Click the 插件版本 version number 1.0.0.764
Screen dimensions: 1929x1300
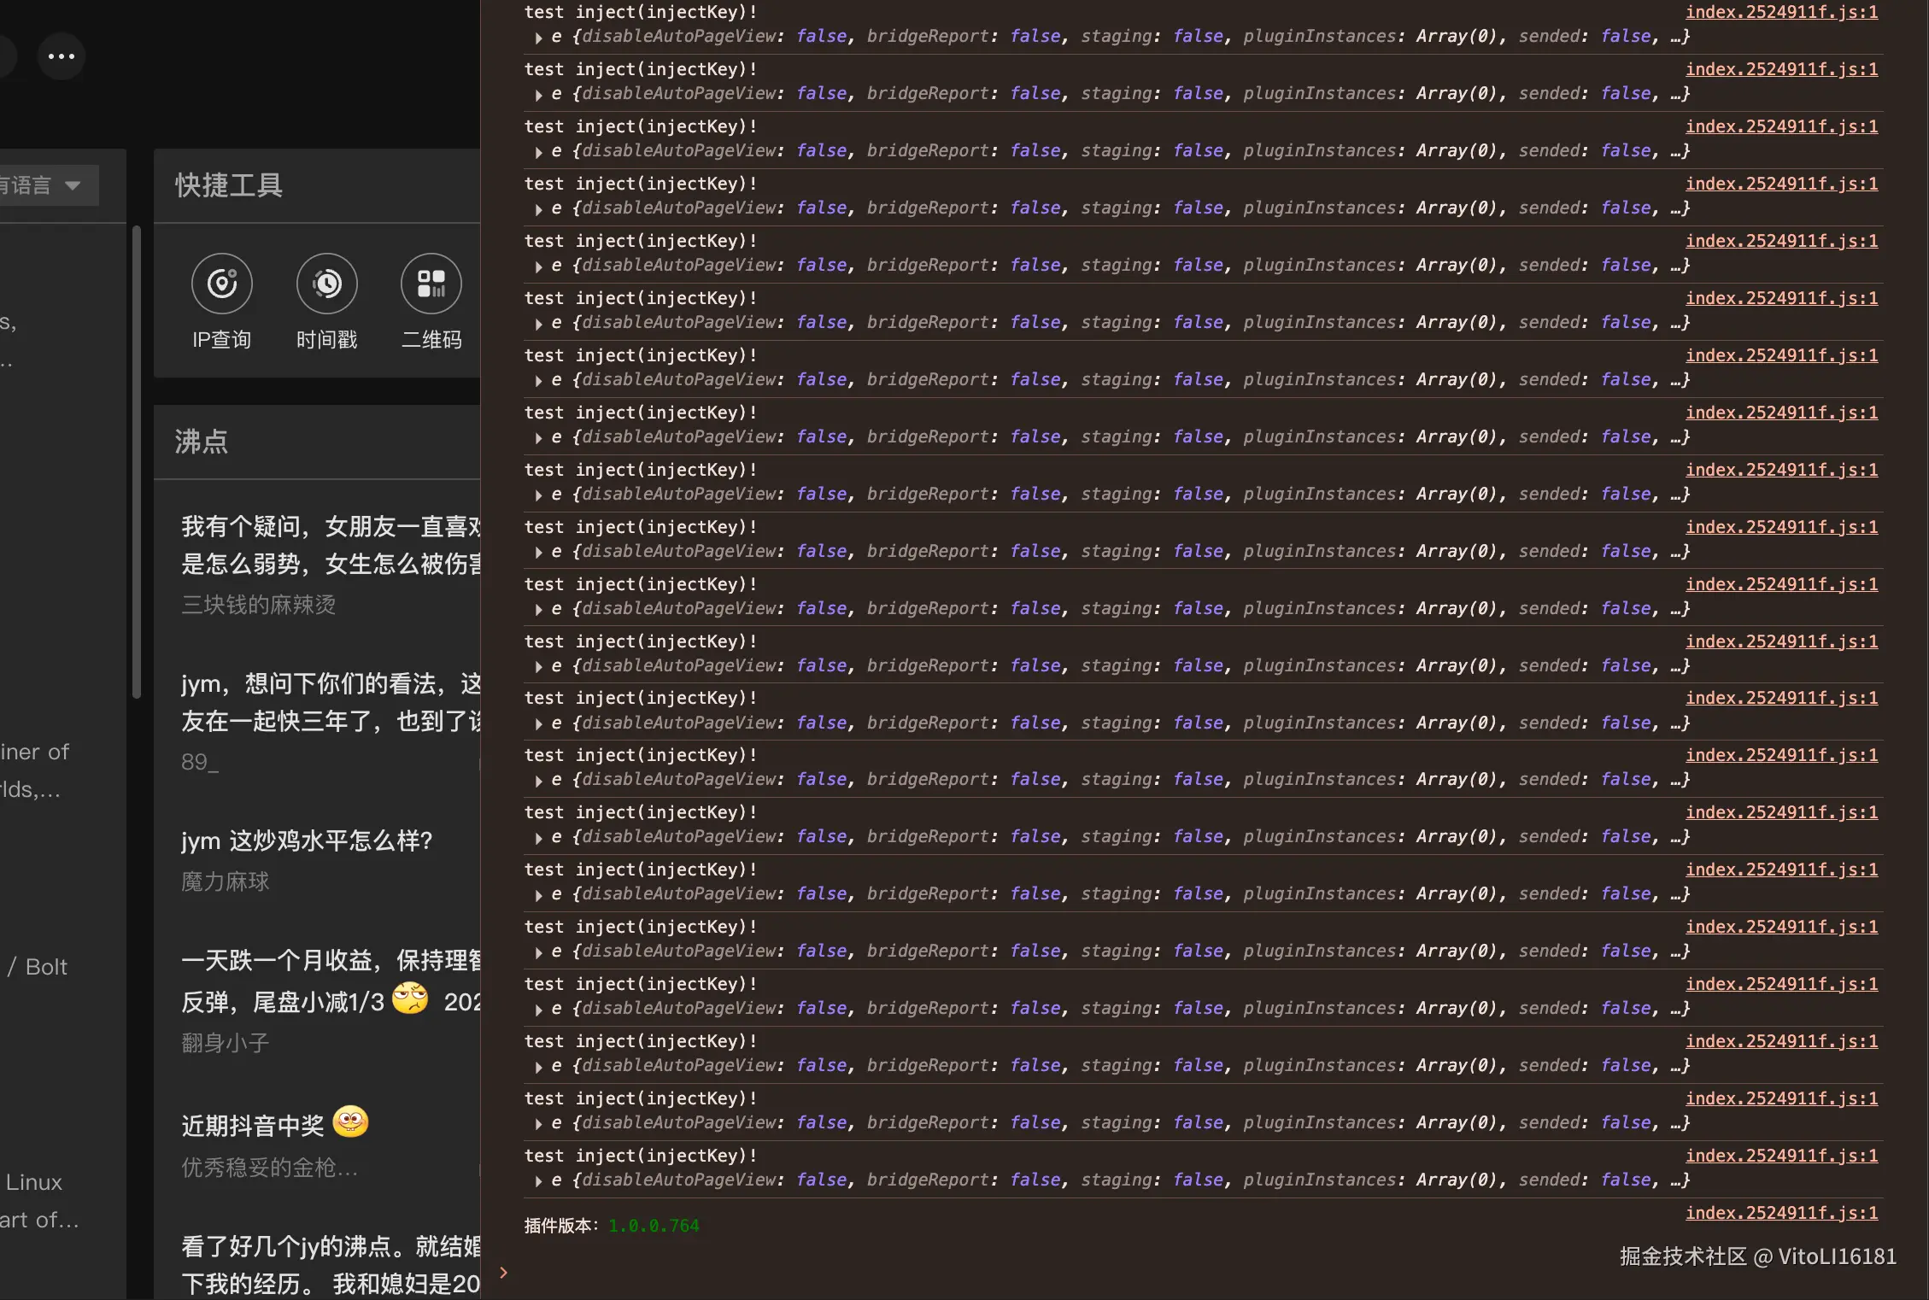[653, 1225]
